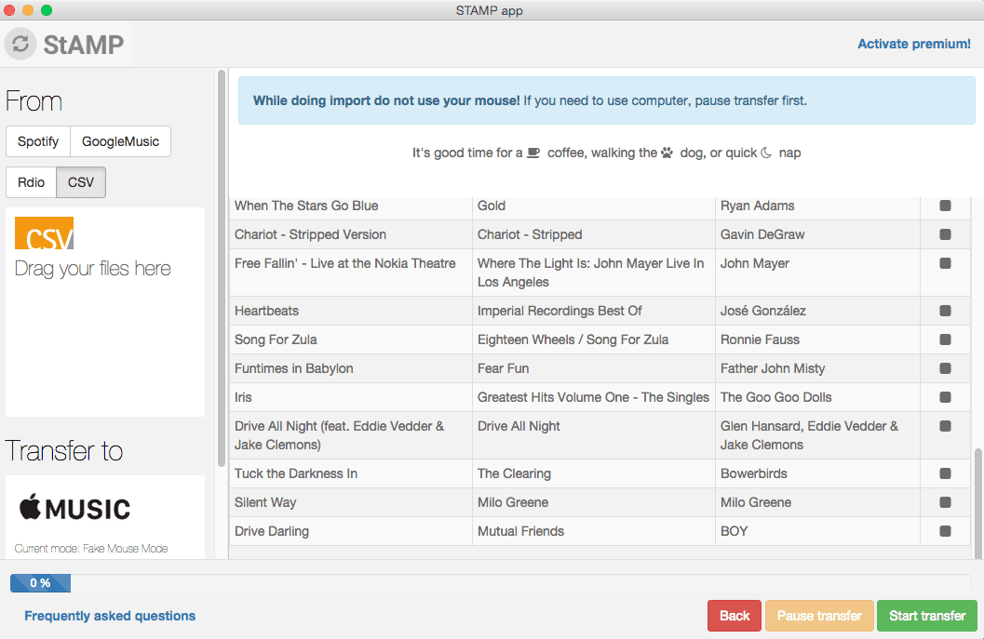984x639 pixels.
Task: Click the song title Tuck the Darkness In
Action: tap(296, 474)
